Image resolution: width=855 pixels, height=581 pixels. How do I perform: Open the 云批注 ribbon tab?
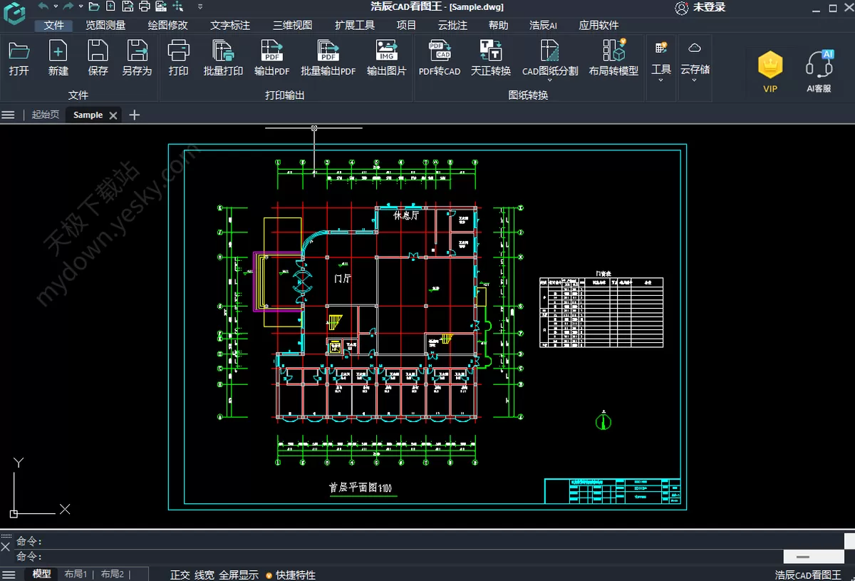point(452,25)
